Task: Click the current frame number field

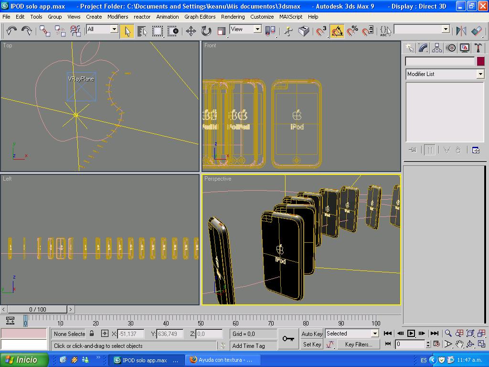Action: (410, 344)
